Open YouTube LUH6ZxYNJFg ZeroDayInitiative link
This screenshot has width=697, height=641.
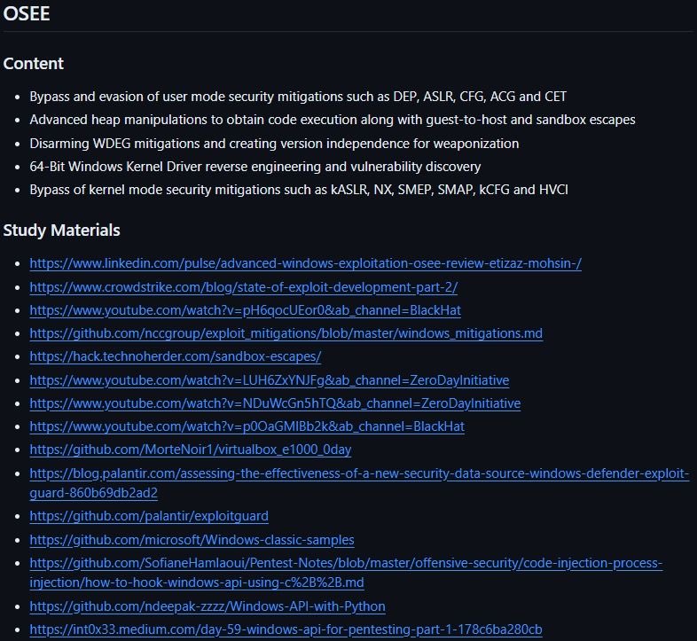click(270, 380)
